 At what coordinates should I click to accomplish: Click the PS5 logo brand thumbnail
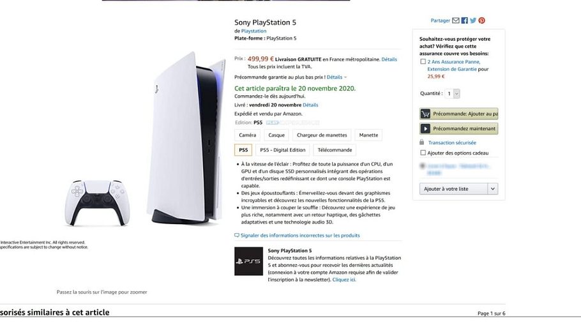click(x=248, y=261)
